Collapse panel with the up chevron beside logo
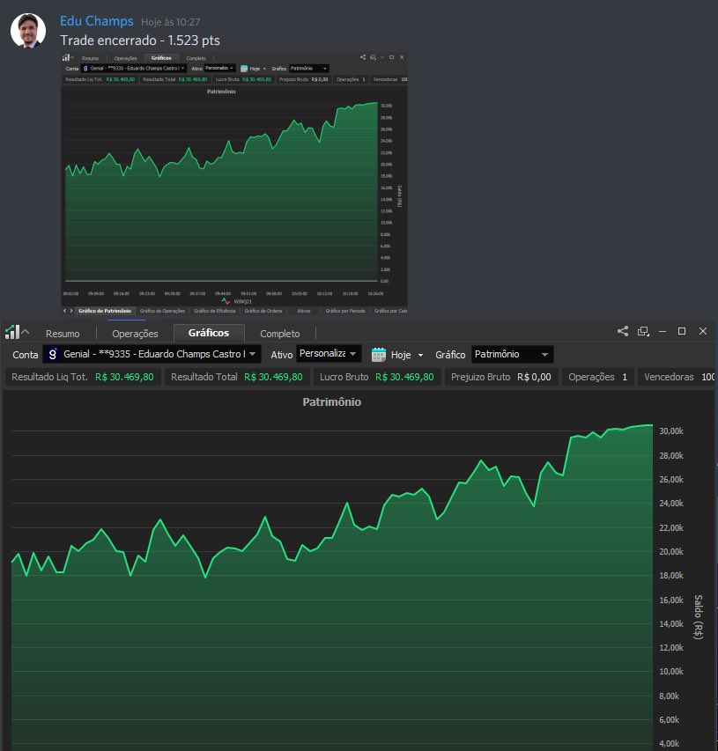 tap(26, 331)
